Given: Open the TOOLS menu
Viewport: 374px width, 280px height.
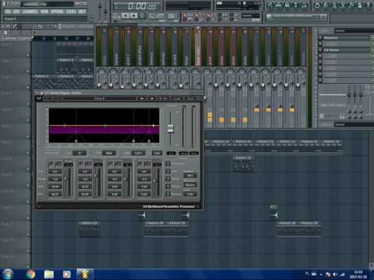Looking at the screenshot, I should [71, 12].
